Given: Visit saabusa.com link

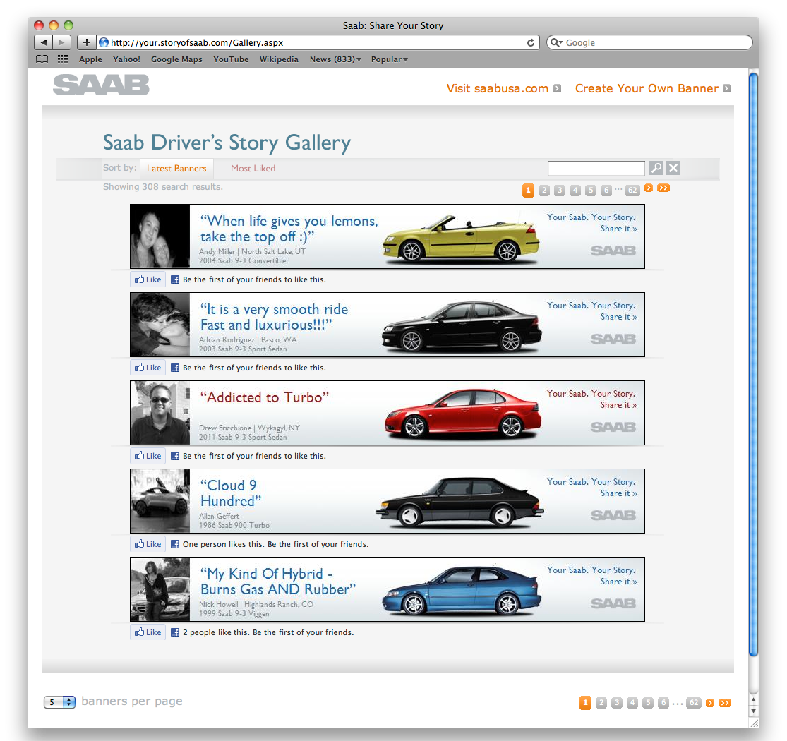Looking at the screenshot, I should coord(503,88).
